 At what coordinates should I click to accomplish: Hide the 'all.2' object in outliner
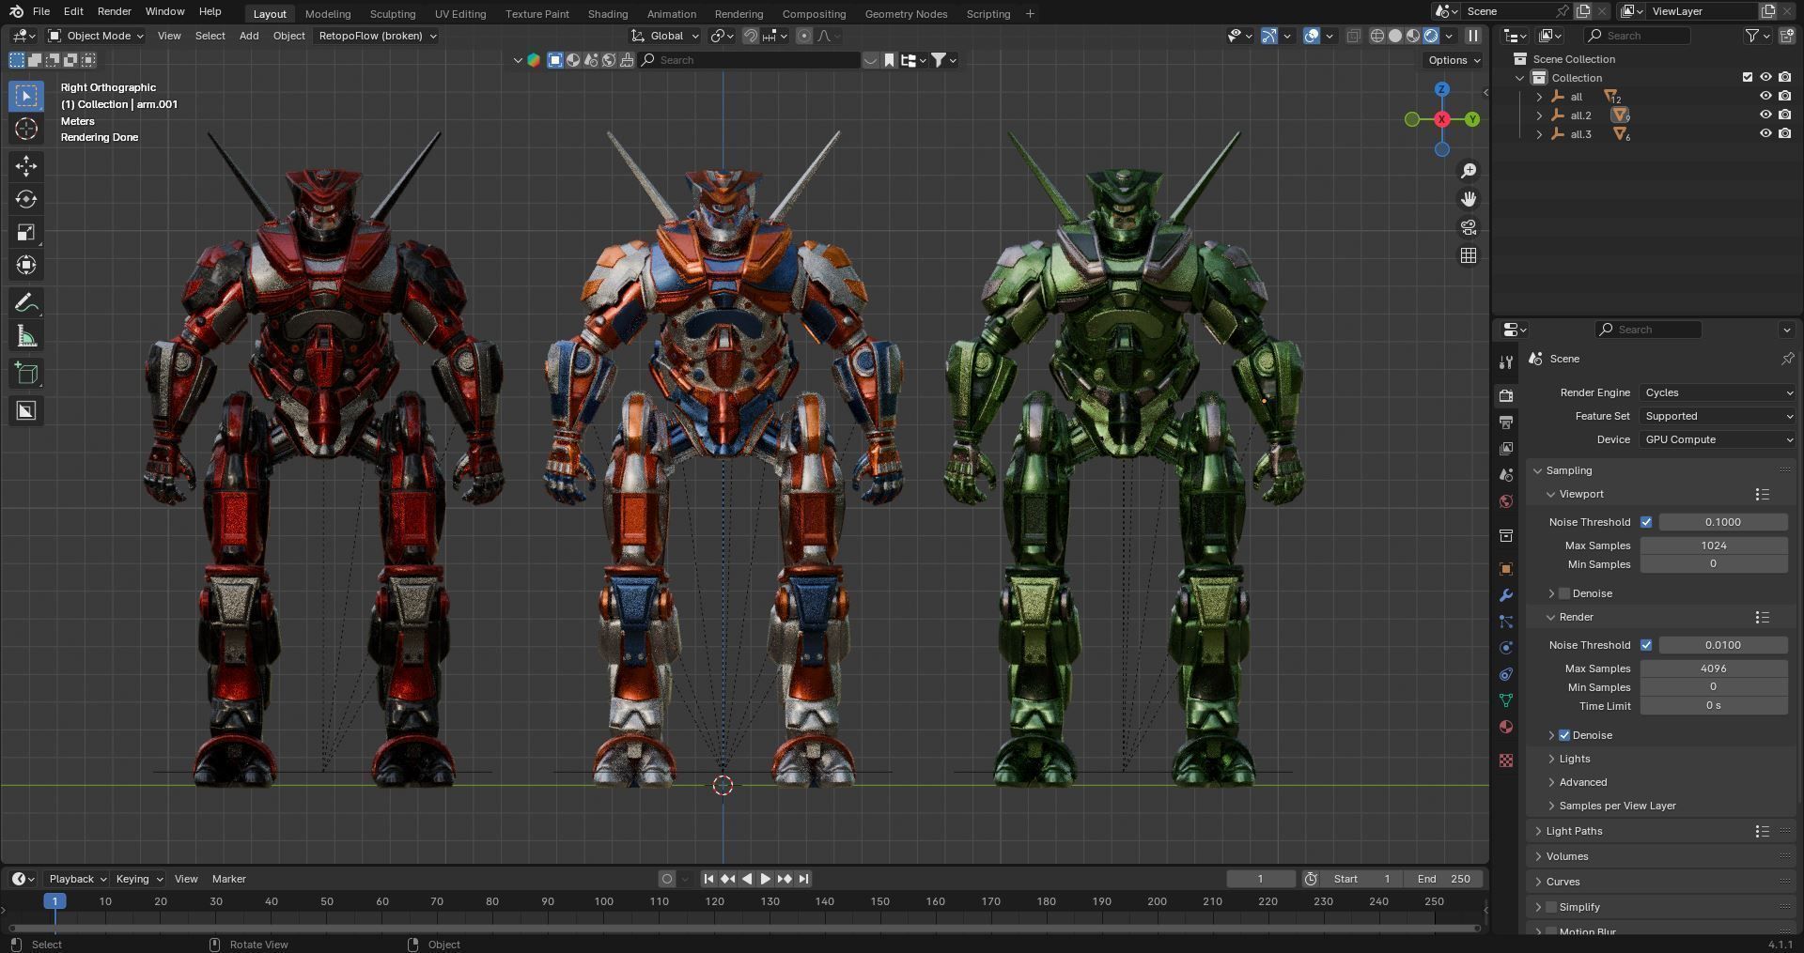(1765, 115)
